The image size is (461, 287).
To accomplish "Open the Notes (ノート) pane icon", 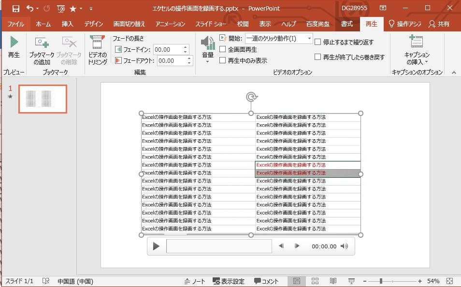I will click(x=195, y=280).
